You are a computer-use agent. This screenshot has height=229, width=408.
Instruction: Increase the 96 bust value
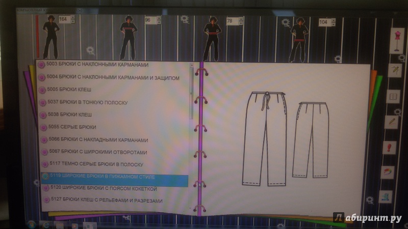tap(159, 18)
